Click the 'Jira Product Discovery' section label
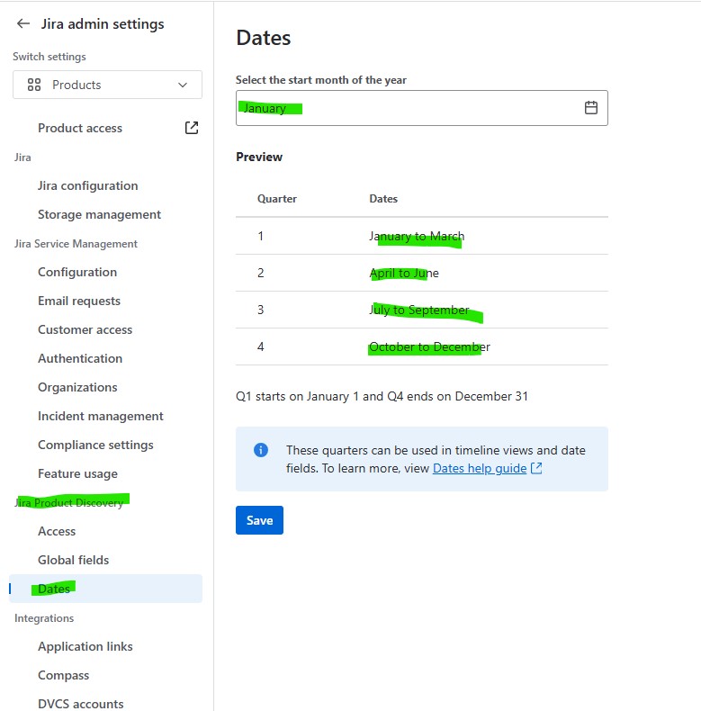The width and height of the screenshot is (701, 711). [x=69, y=503]
